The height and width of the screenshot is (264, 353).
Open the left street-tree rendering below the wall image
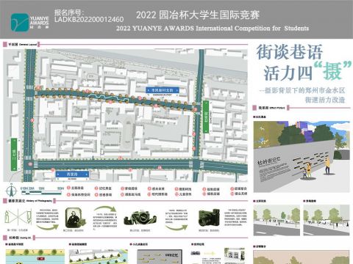tap(277, 220)
